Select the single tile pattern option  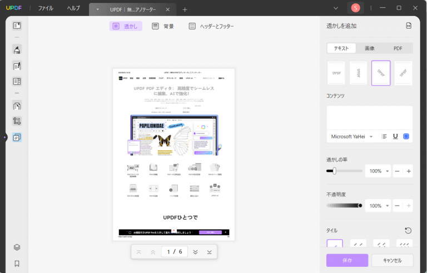coord(335,243)
